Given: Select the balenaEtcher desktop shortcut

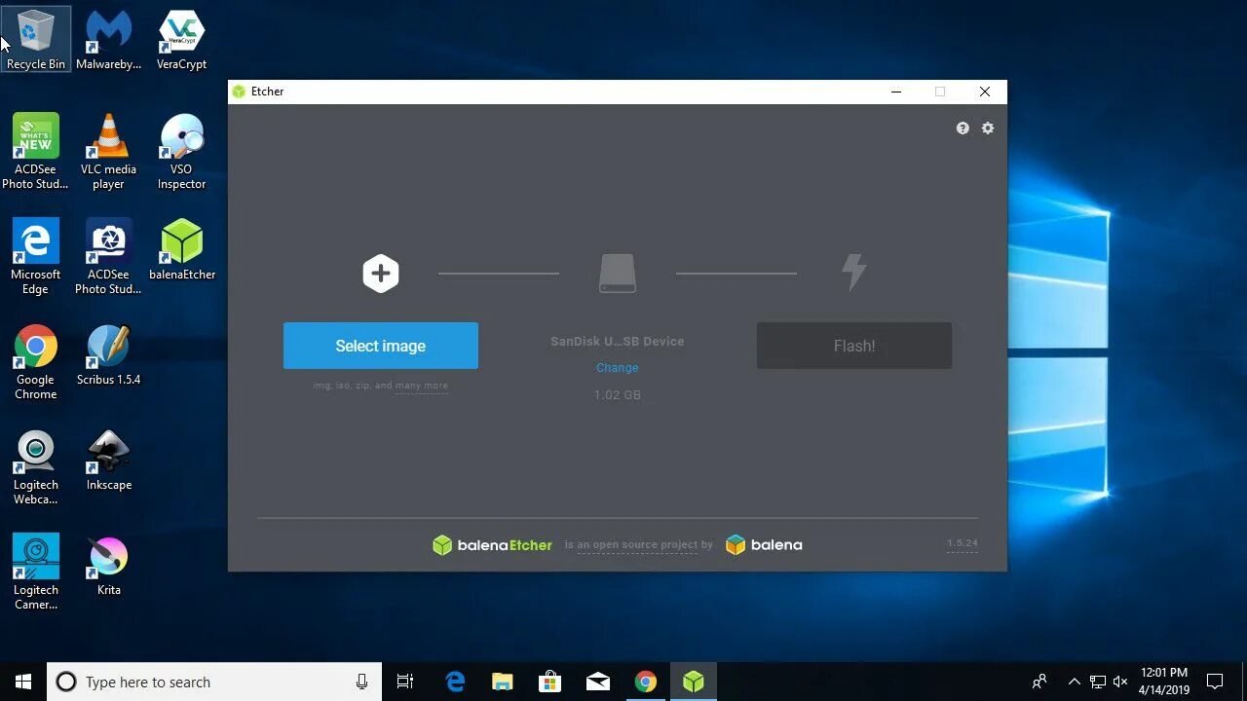Looking at the screenshot, I should (181, 250).
